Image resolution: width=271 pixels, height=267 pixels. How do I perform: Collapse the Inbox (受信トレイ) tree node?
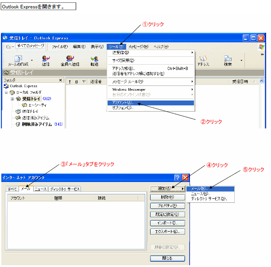click(12, 99)
